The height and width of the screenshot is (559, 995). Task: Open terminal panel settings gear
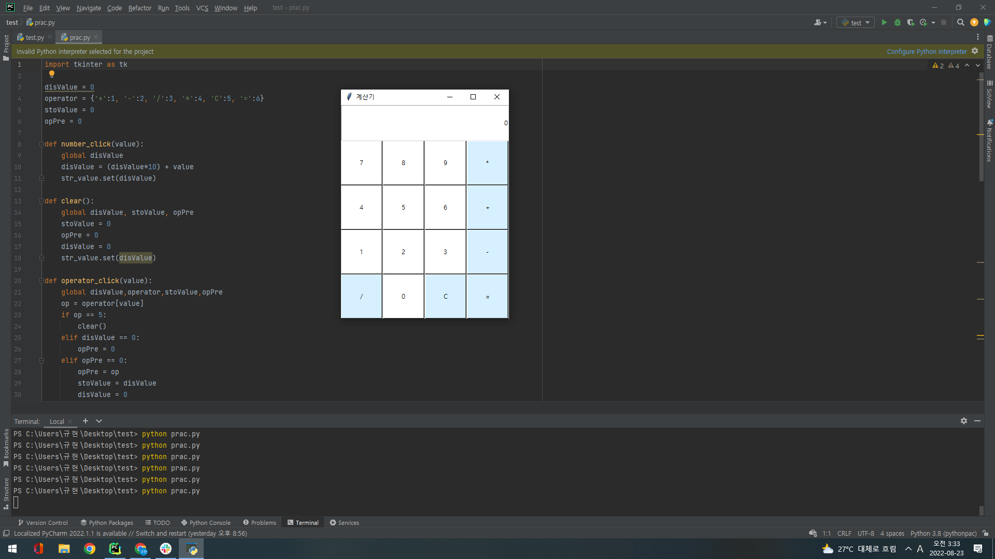pos(963,421)
